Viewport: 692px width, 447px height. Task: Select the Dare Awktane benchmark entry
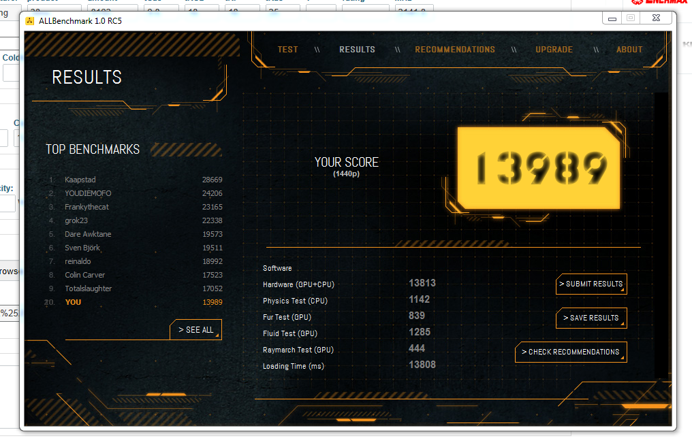point(136,235)
